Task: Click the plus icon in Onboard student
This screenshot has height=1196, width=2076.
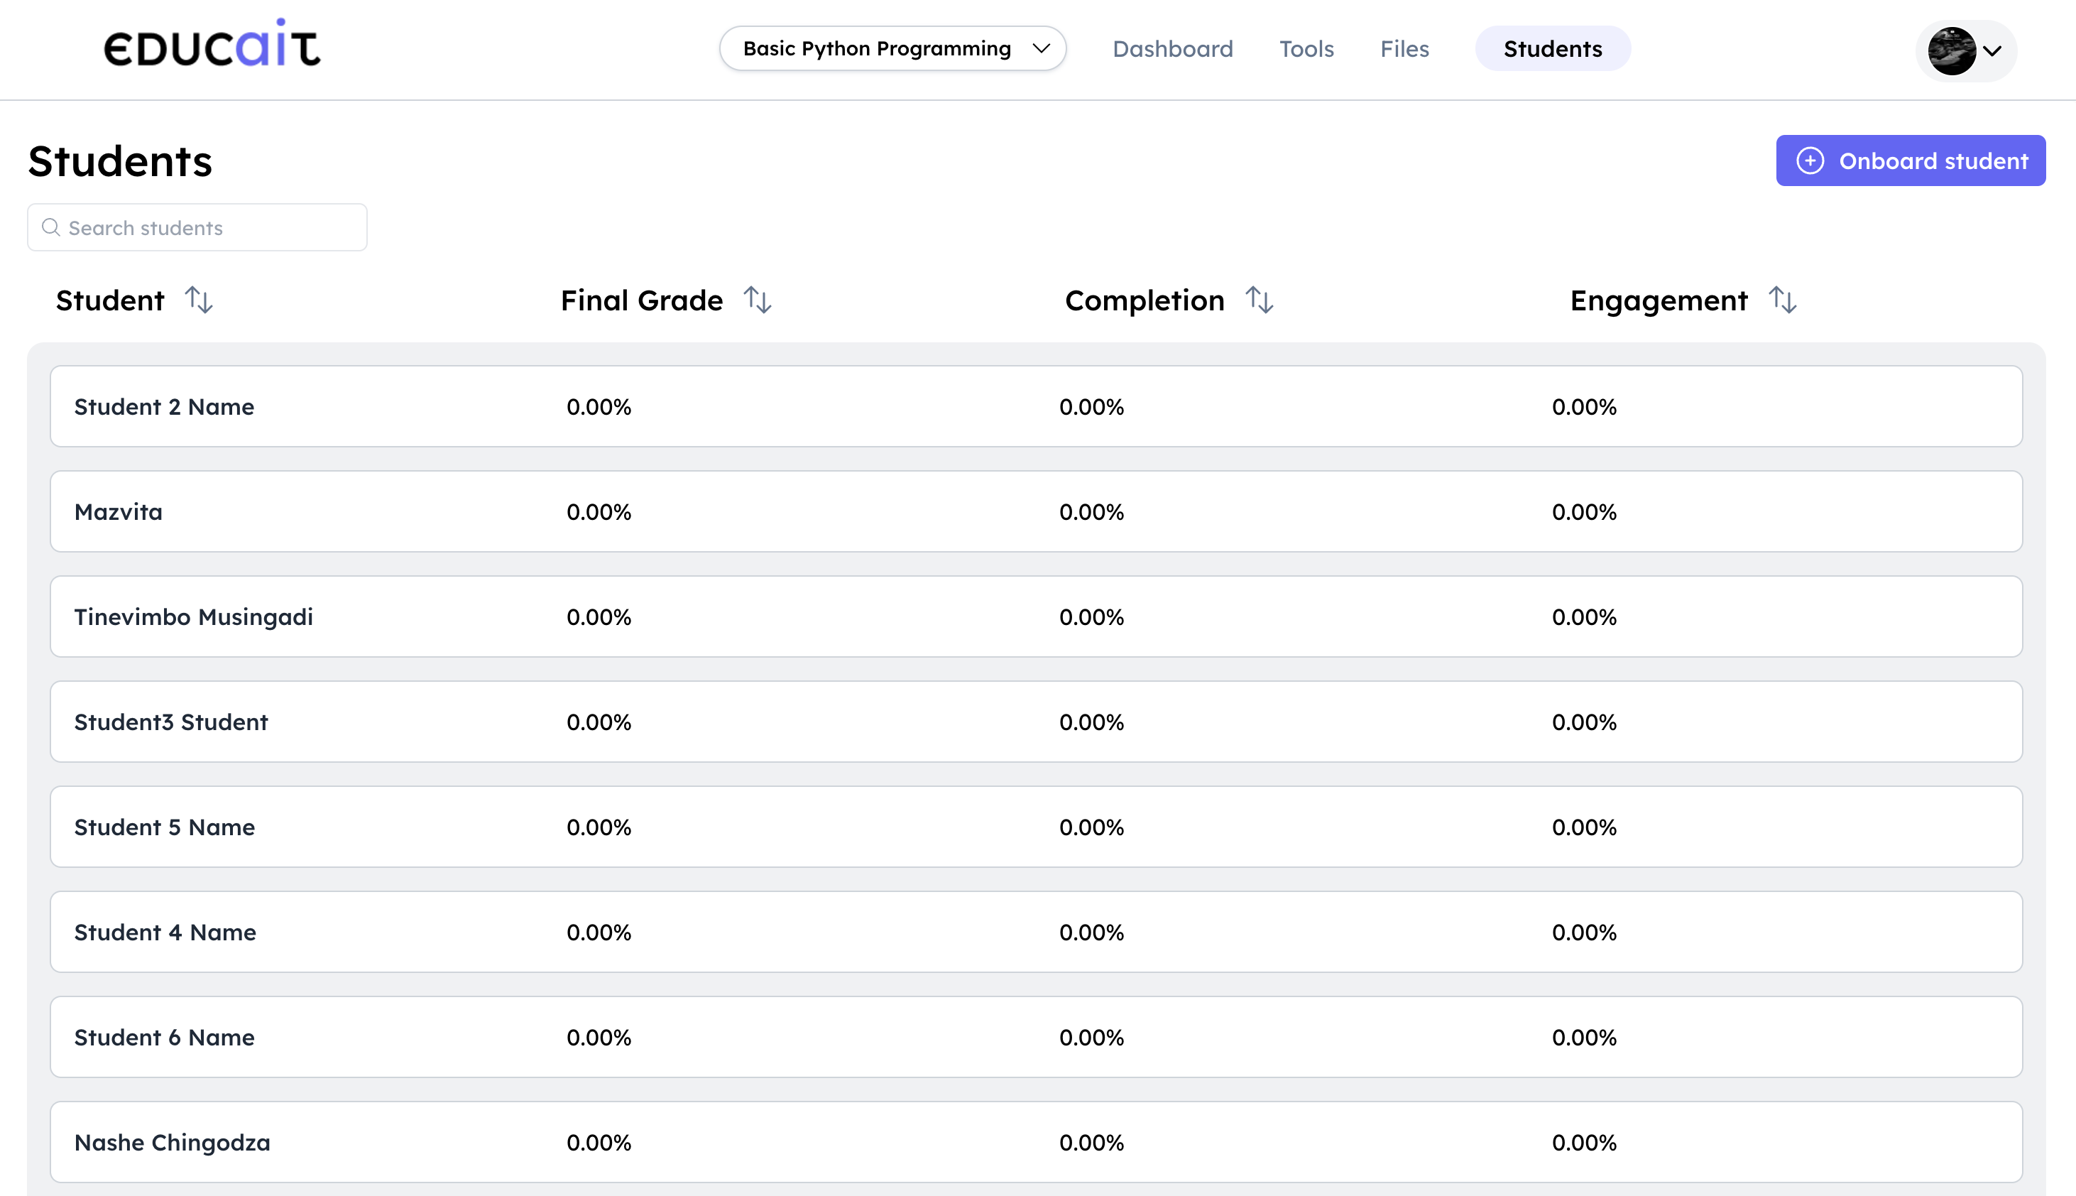Action: (x=1810, y=161)
